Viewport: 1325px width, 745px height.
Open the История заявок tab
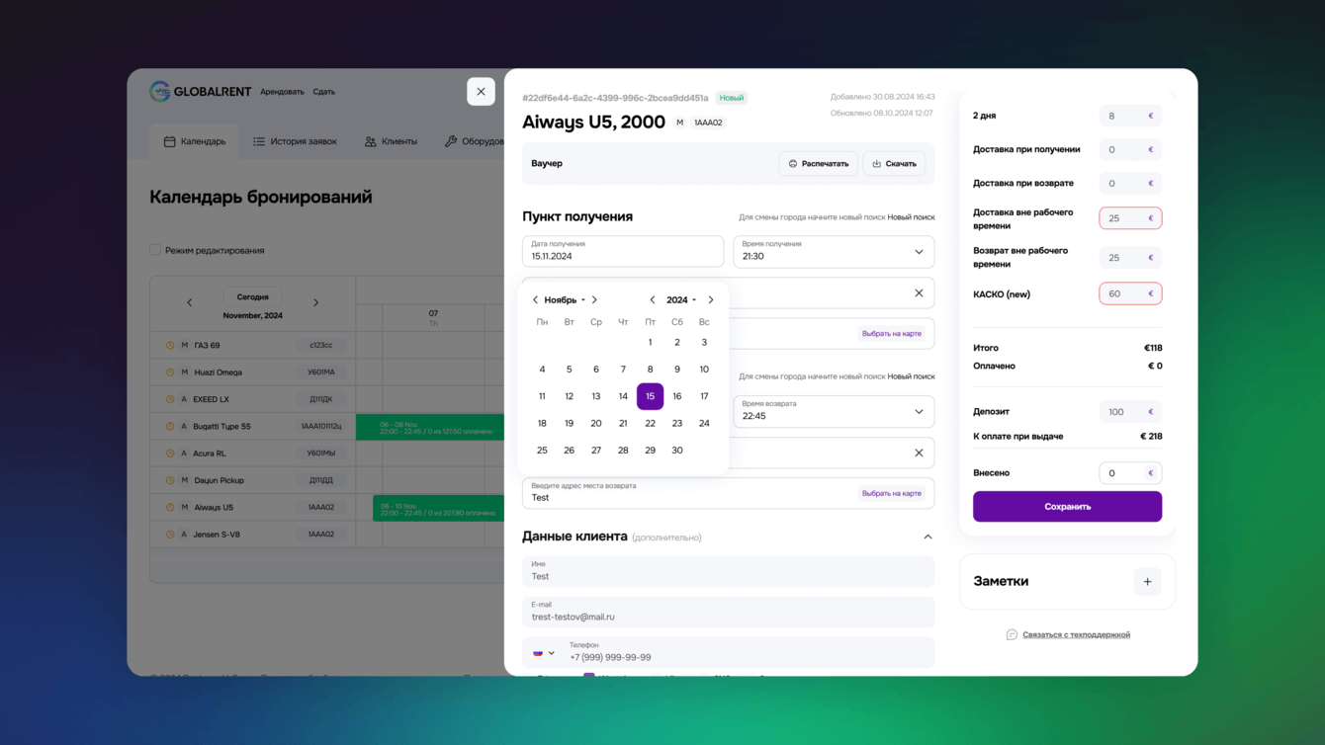[295, 141]
